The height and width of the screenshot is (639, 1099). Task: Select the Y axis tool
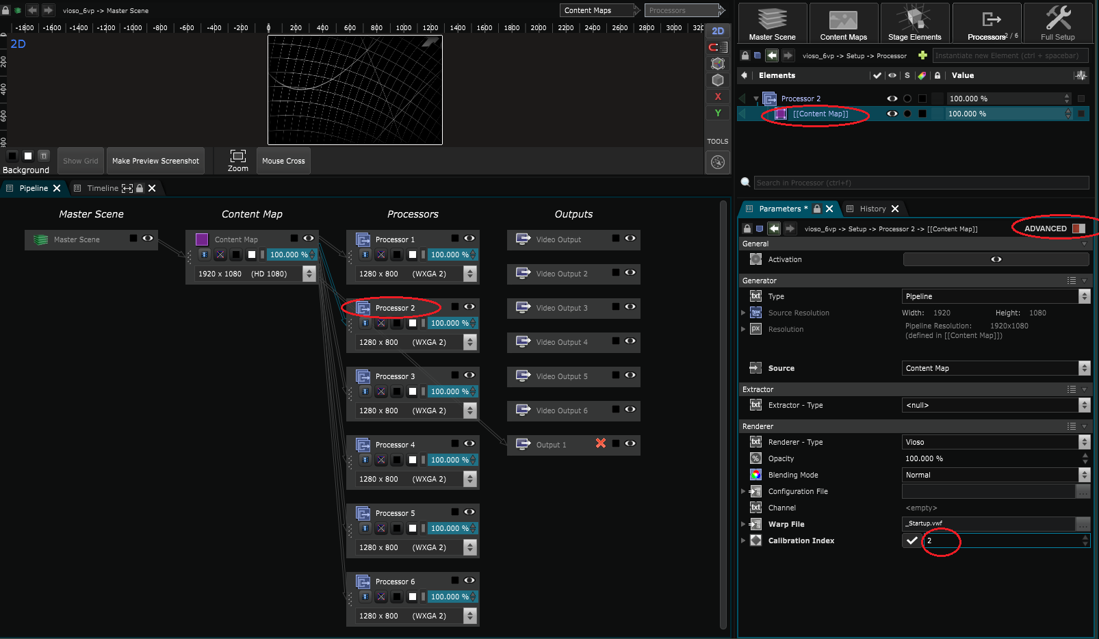click(x=718, y=113)
